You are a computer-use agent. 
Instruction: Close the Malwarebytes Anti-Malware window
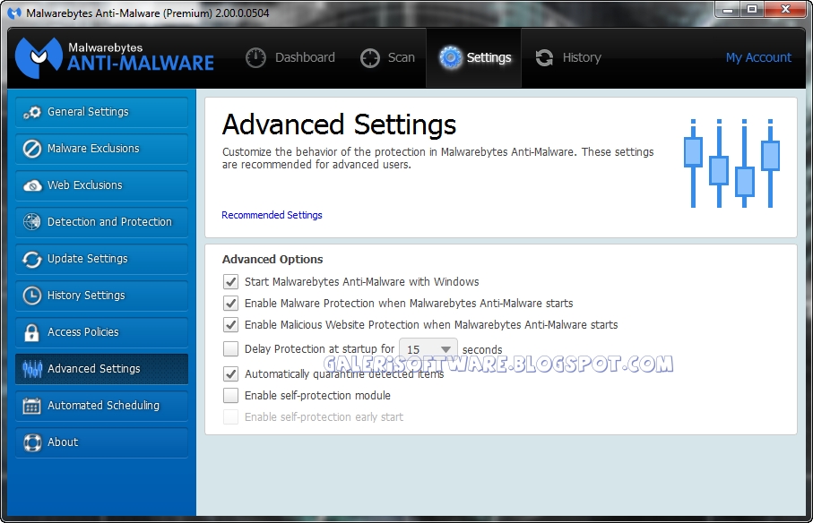pyautogui.click(x=785, y=9)
